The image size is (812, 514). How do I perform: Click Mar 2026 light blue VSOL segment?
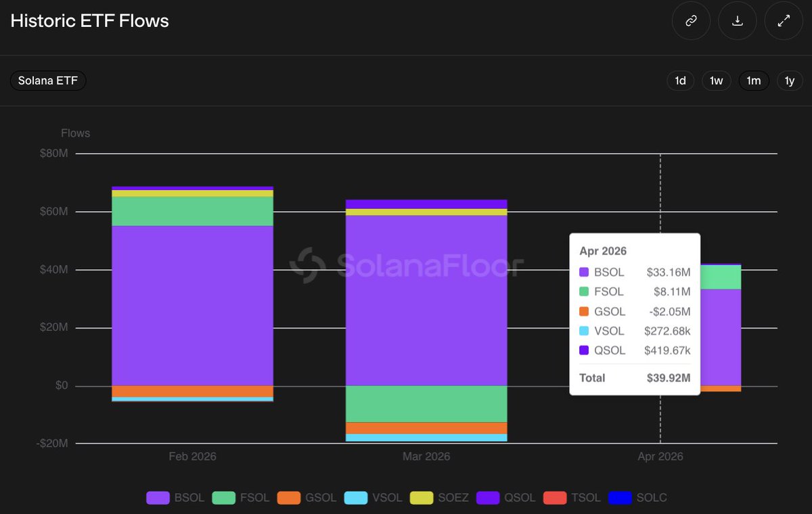426,438
